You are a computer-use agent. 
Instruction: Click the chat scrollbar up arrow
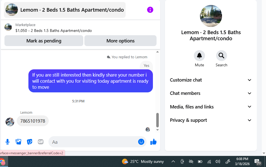[157, 52]
